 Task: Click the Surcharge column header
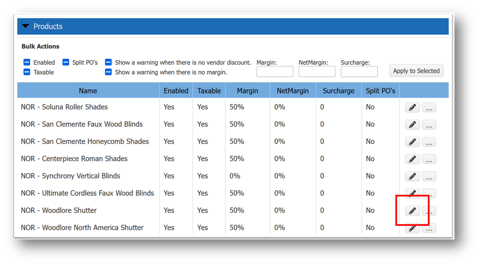point(339,91)
